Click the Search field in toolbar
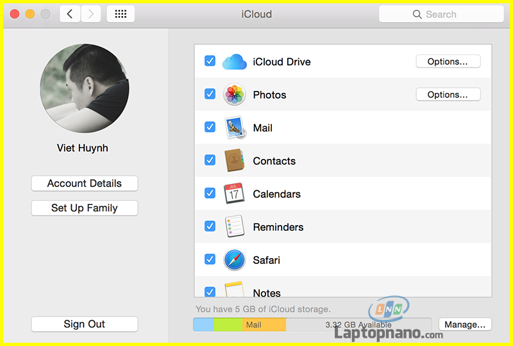The width and height of the screenshot is (513, 346). [x=441, y=14]
